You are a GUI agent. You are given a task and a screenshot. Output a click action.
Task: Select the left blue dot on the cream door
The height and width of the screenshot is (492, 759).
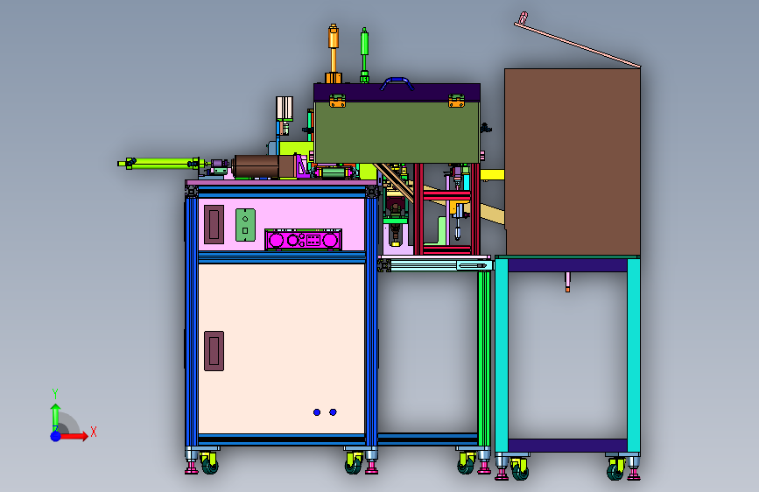coord(317,412)
